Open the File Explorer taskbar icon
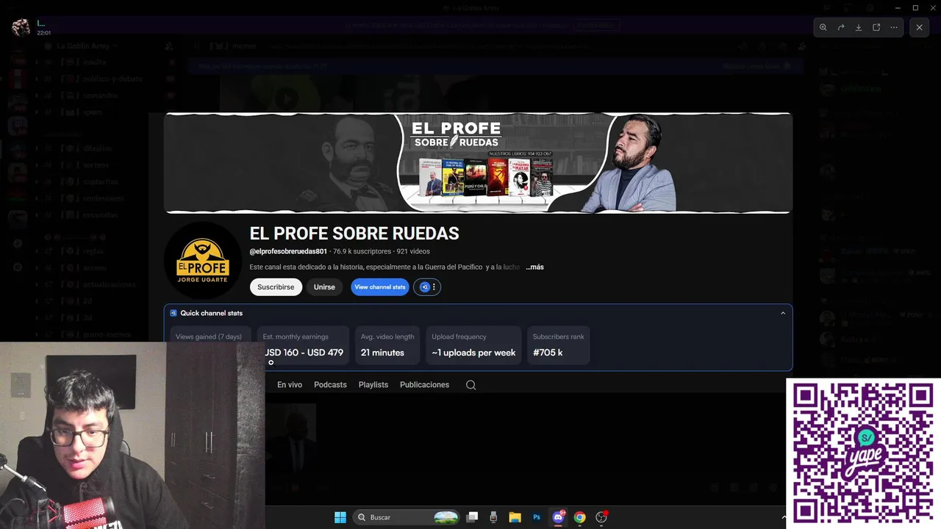This screenshot has height=529, width=941. 515,517
